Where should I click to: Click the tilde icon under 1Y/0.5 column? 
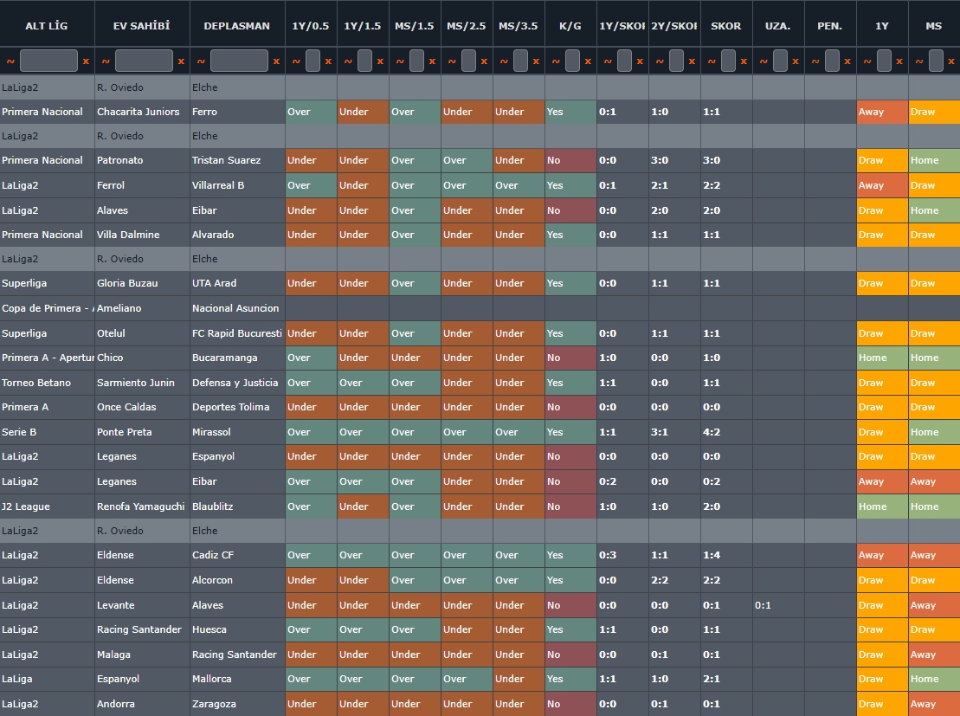(x=296, y=61)
